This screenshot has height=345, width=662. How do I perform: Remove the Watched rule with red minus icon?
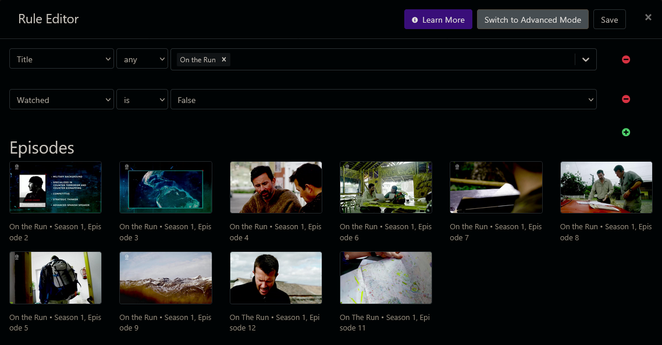[626, 99]
